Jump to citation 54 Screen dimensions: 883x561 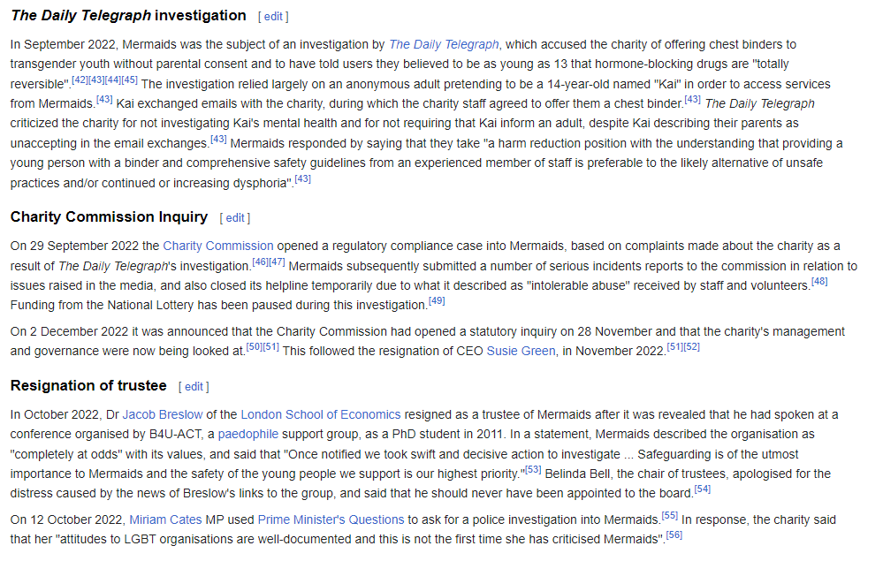pos(702,489)
